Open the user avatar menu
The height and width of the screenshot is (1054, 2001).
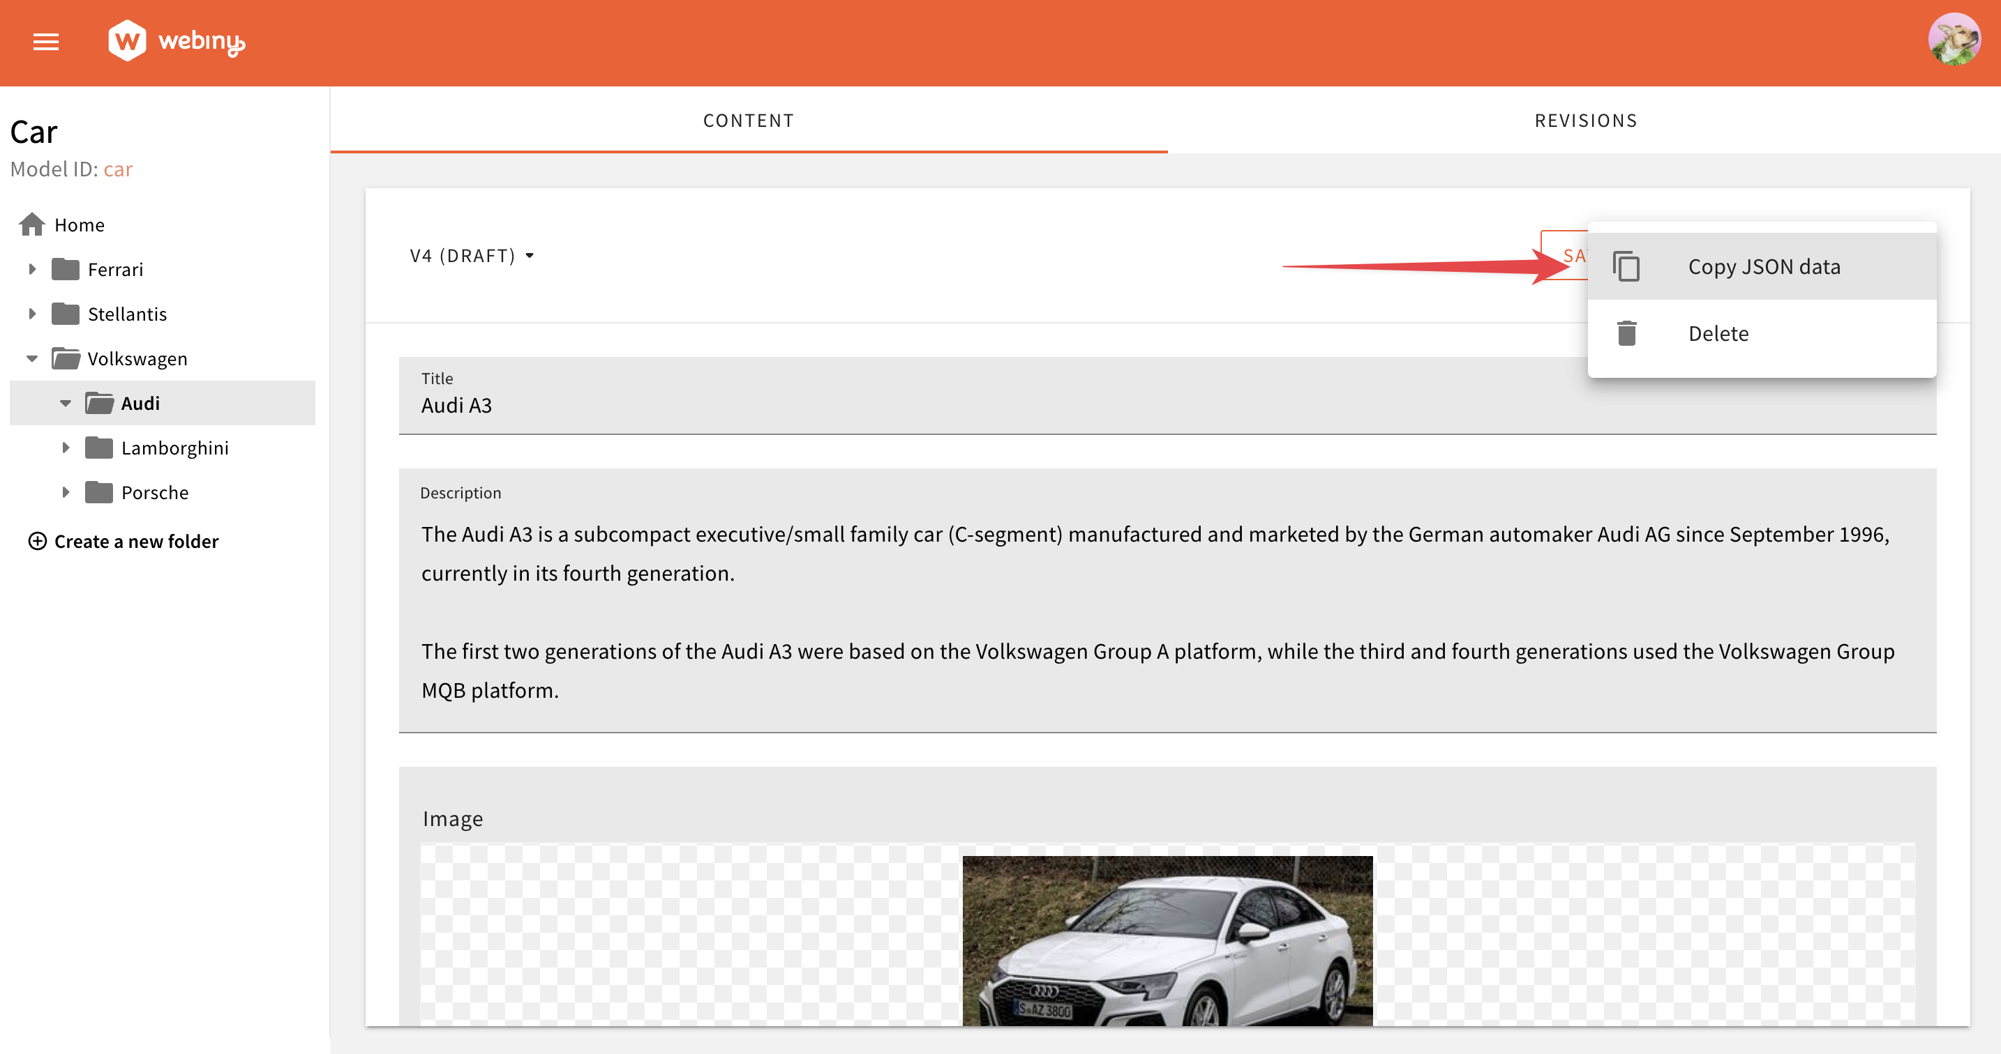[1953, 40]
